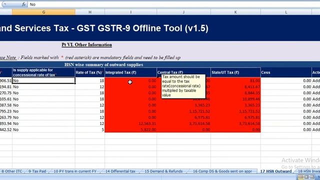This screenshot has height=180, width=320.
Task: Select the 'No' cell in the 270.75 row
Action: tap(43, 93)
